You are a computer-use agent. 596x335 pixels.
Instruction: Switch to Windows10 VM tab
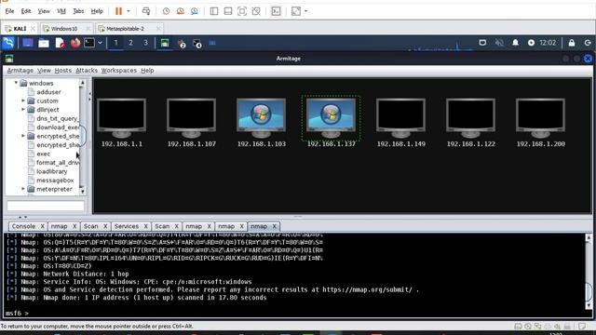pyautogui.click(x=64, y=29)
